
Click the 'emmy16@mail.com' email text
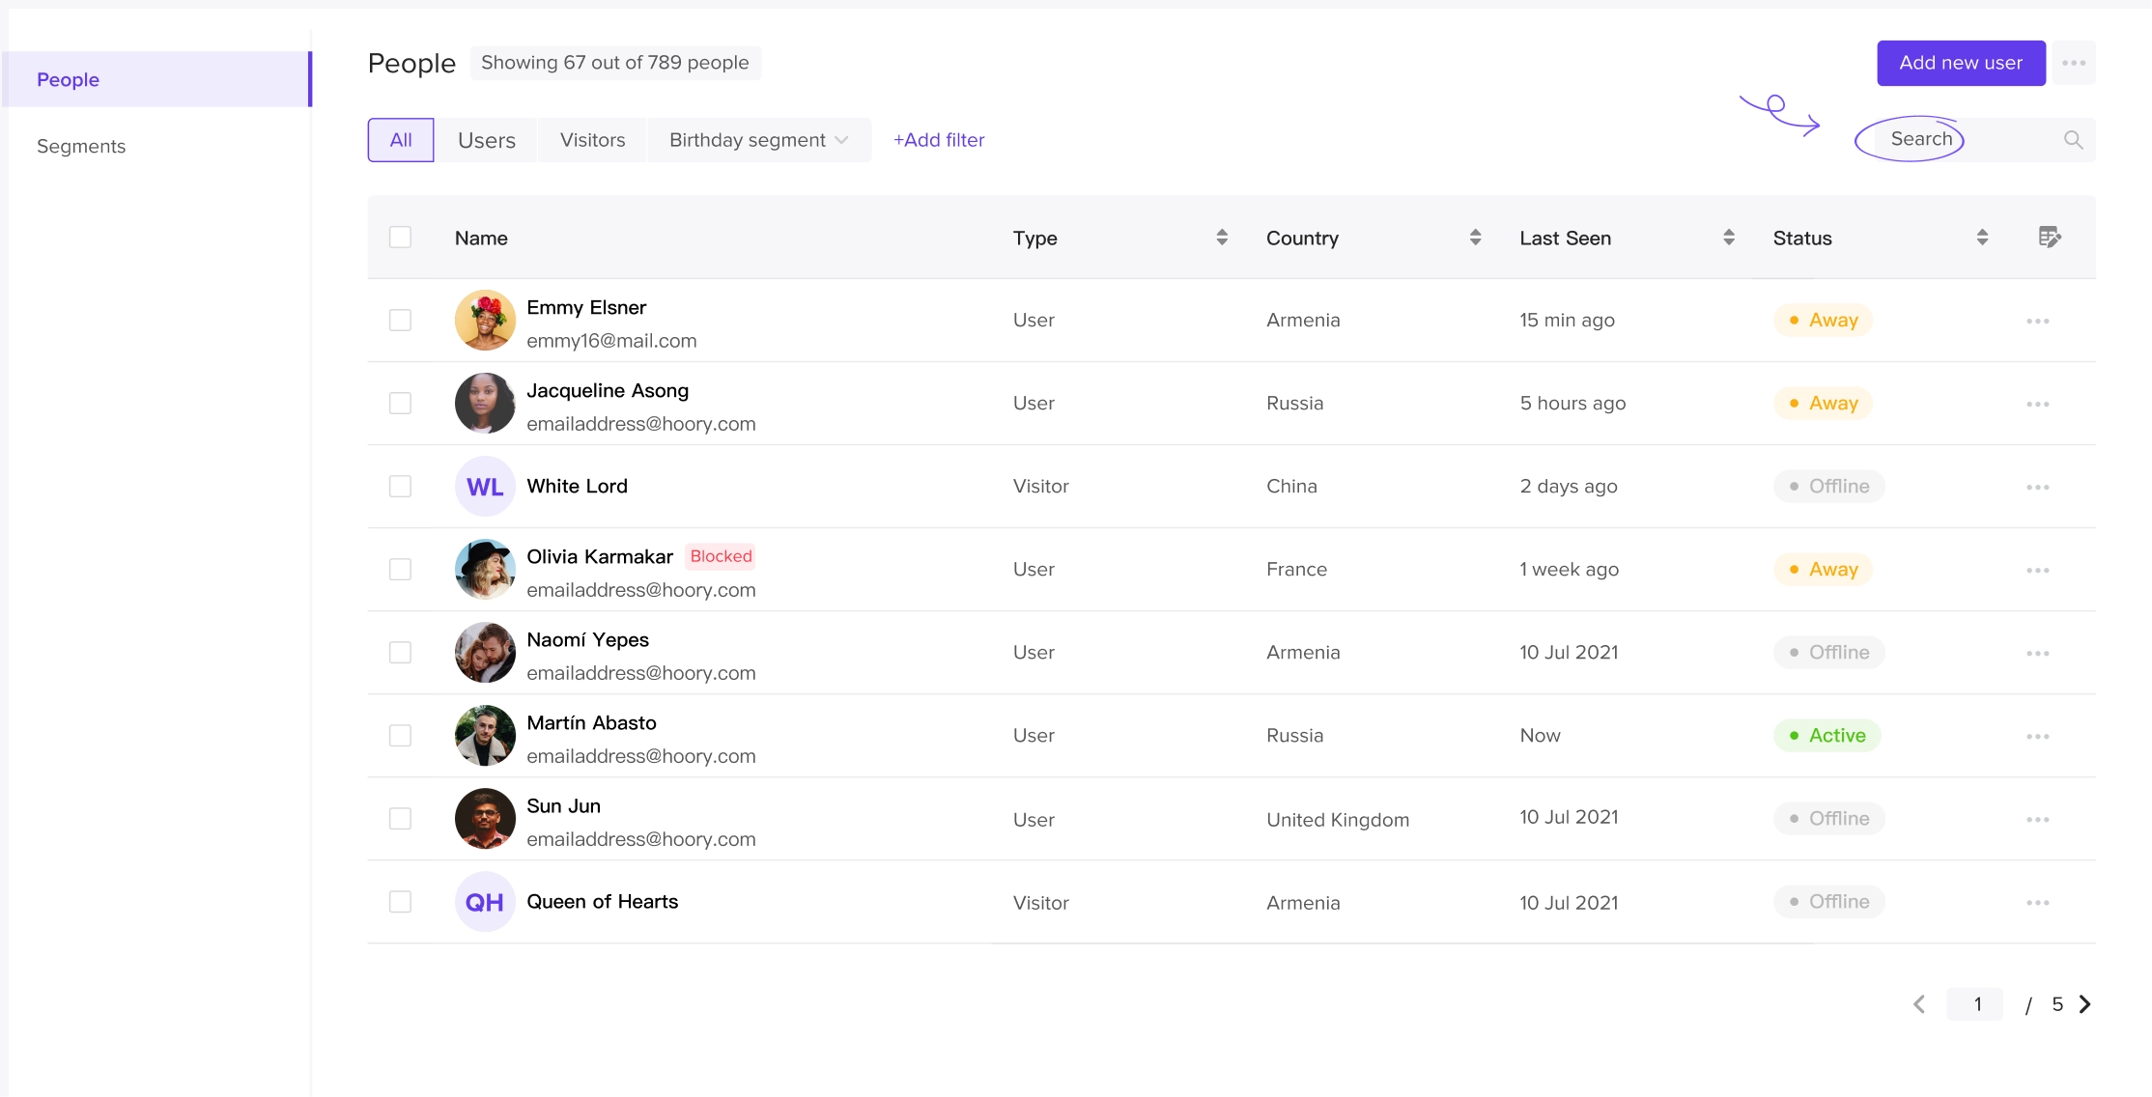click(x=611, y=341)
